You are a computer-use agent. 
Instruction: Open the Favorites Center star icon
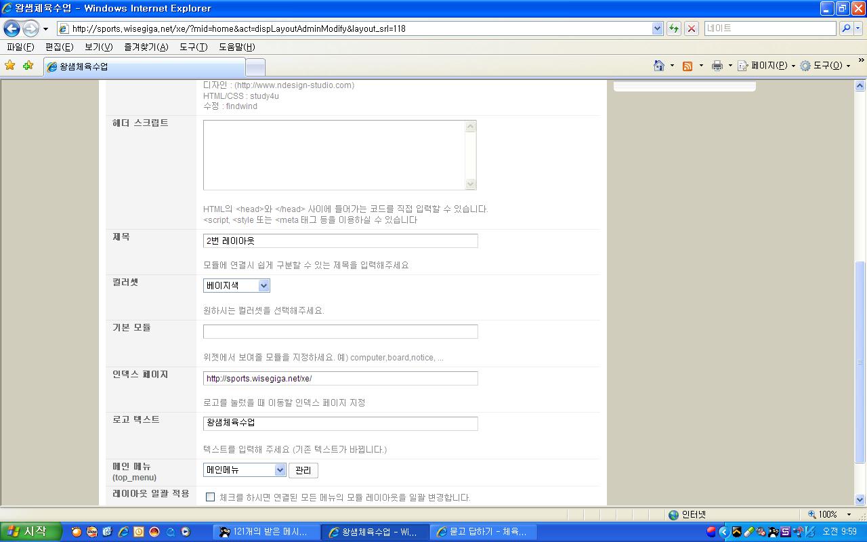click(x=10, y=66)
